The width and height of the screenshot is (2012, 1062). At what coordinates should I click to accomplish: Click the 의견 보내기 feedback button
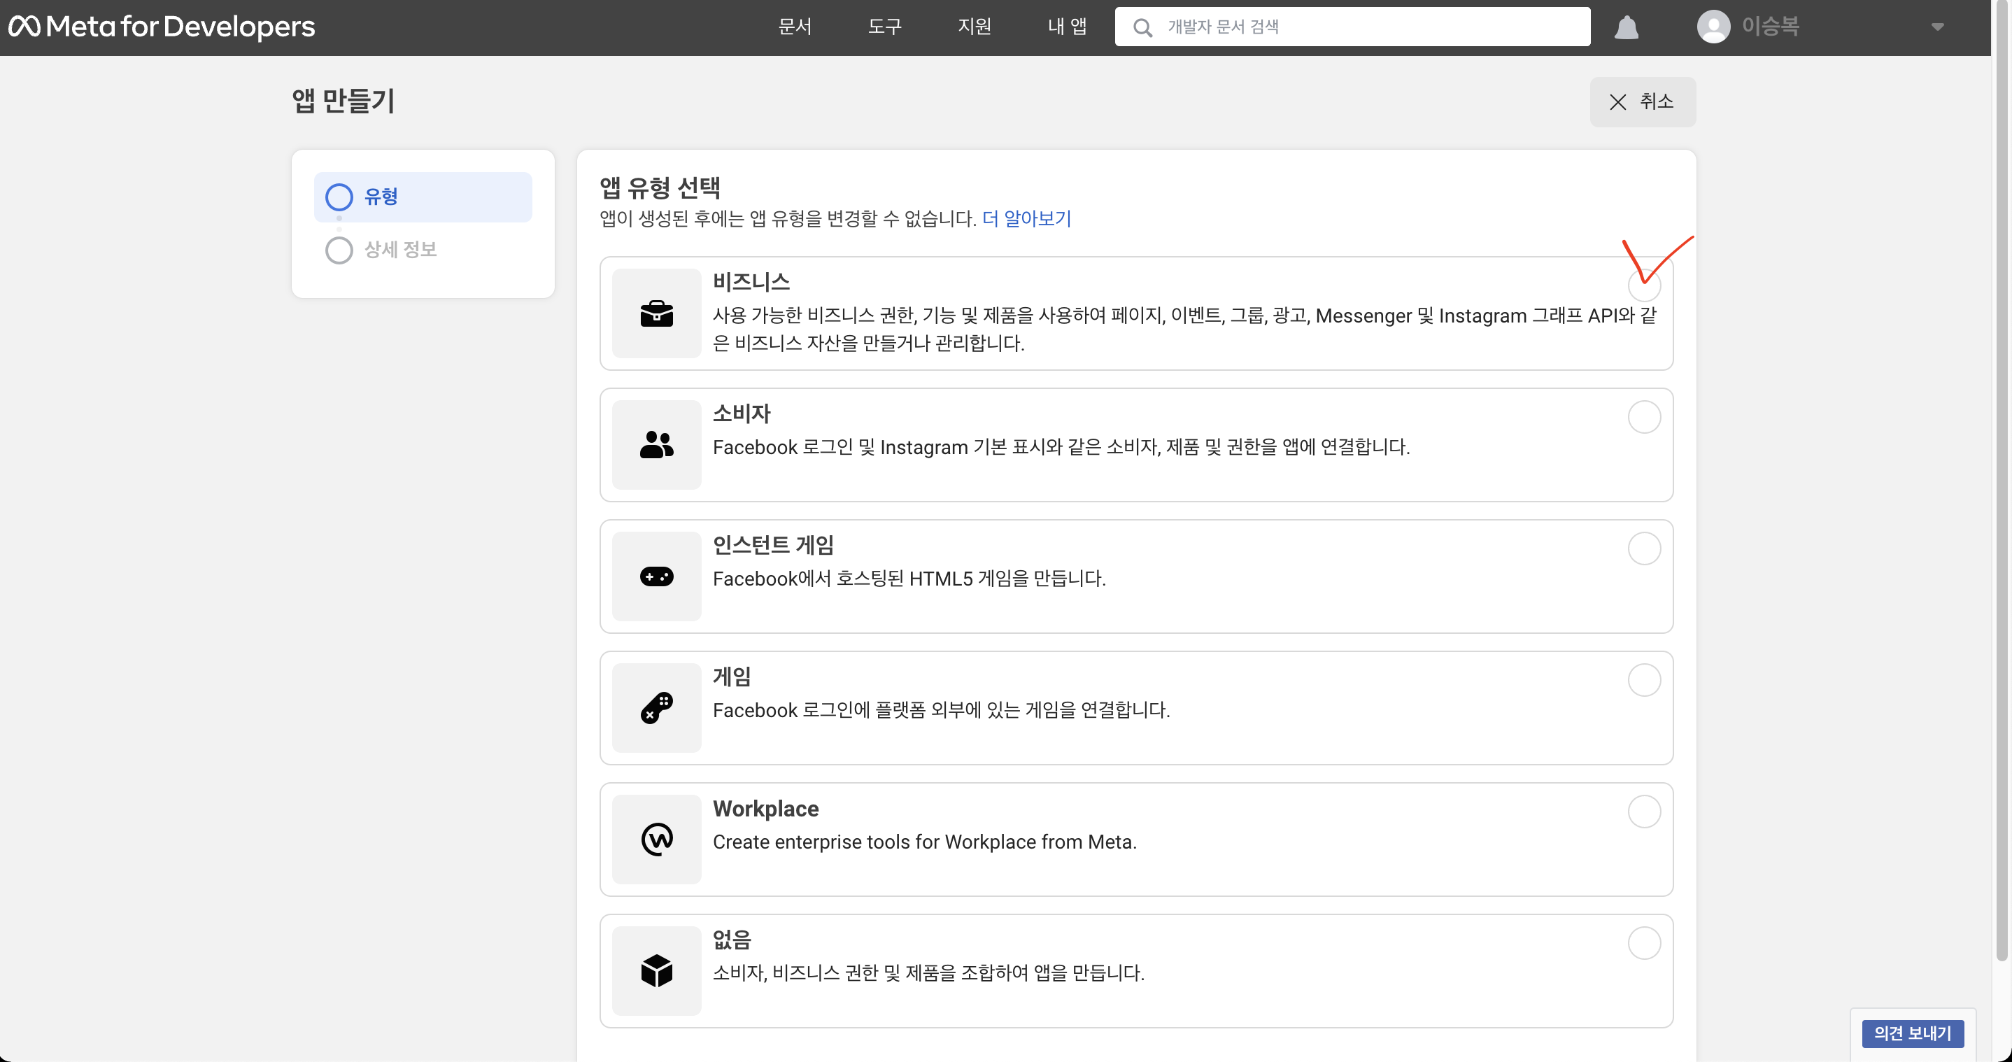(1912, 1033)
